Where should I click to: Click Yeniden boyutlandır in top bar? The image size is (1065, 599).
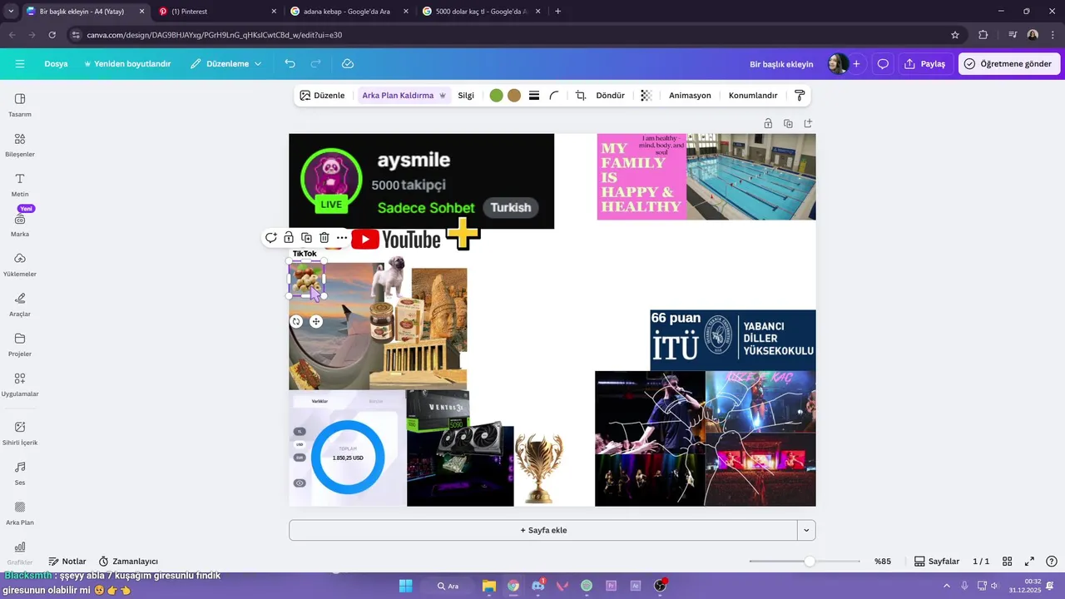pos(127,64)
